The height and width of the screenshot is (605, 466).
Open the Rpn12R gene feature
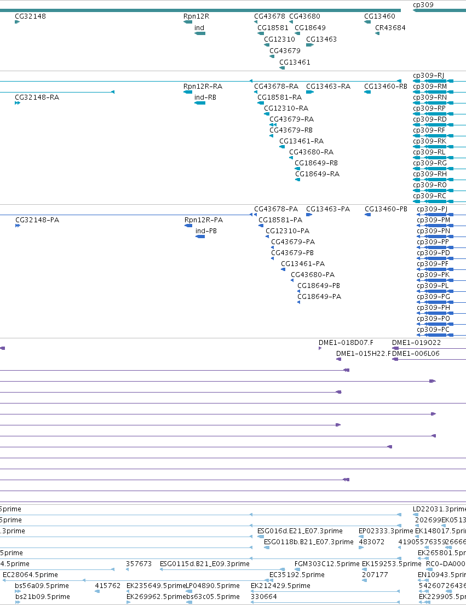[x=188, y=22]
